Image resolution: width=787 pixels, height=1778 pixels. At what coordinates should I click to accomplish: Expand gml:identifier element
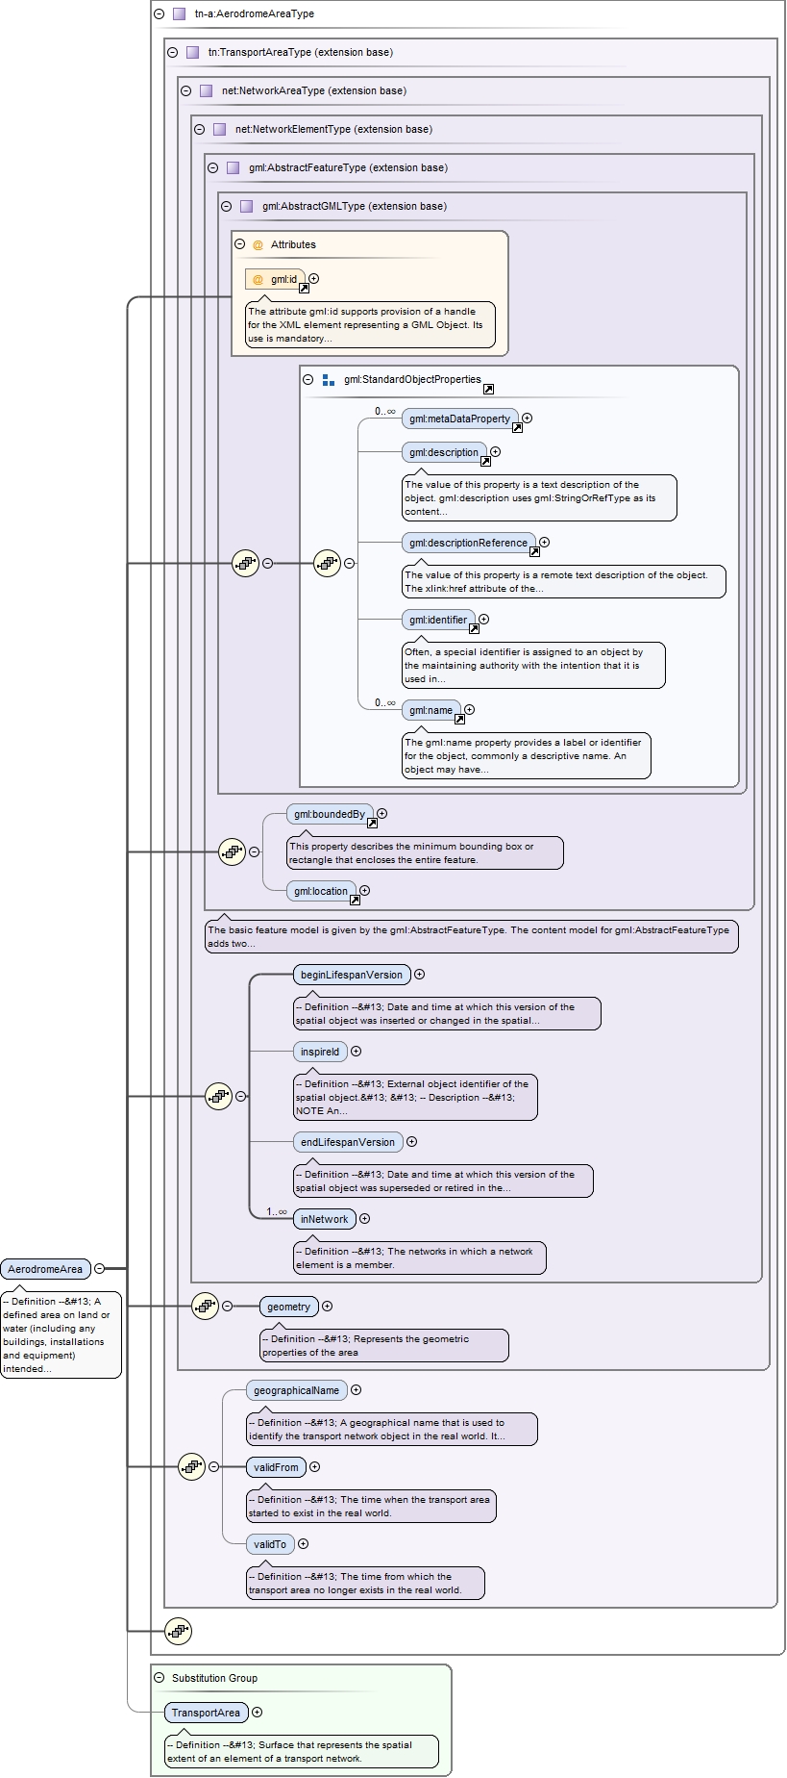click(x=483, y=620)
